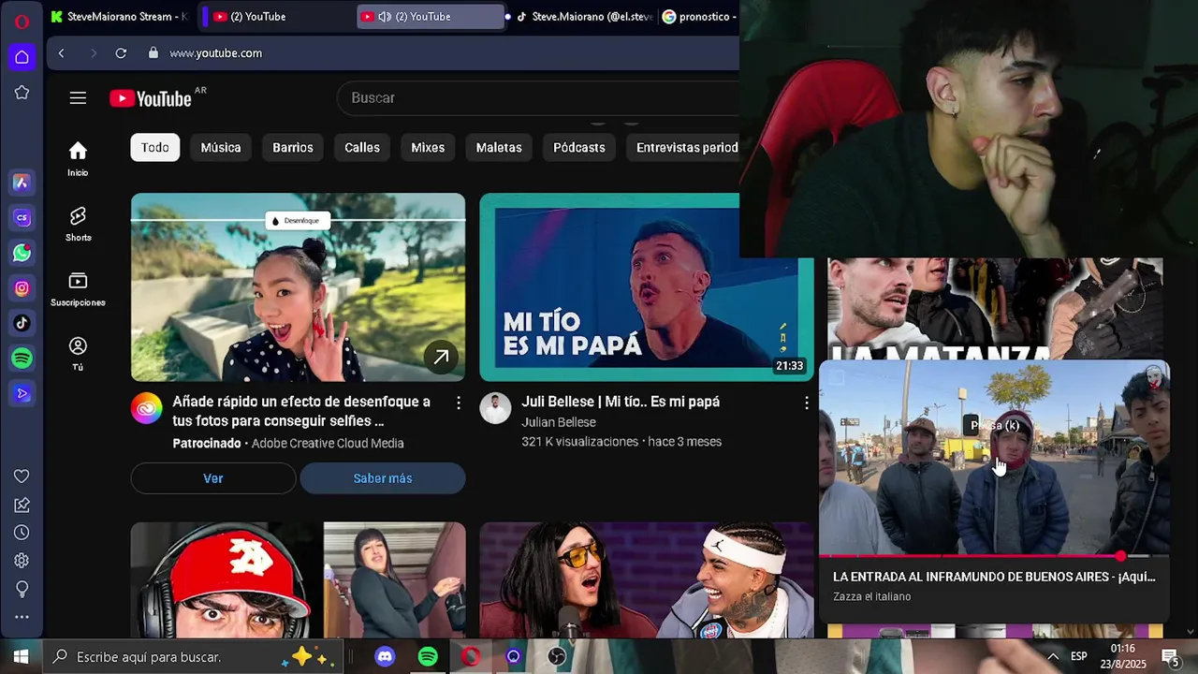This screenshot has width=1198, height=674.
Task: Open the LA MATANZA video thumbnail
Action: pyautogui.click(x=995, y=309)
